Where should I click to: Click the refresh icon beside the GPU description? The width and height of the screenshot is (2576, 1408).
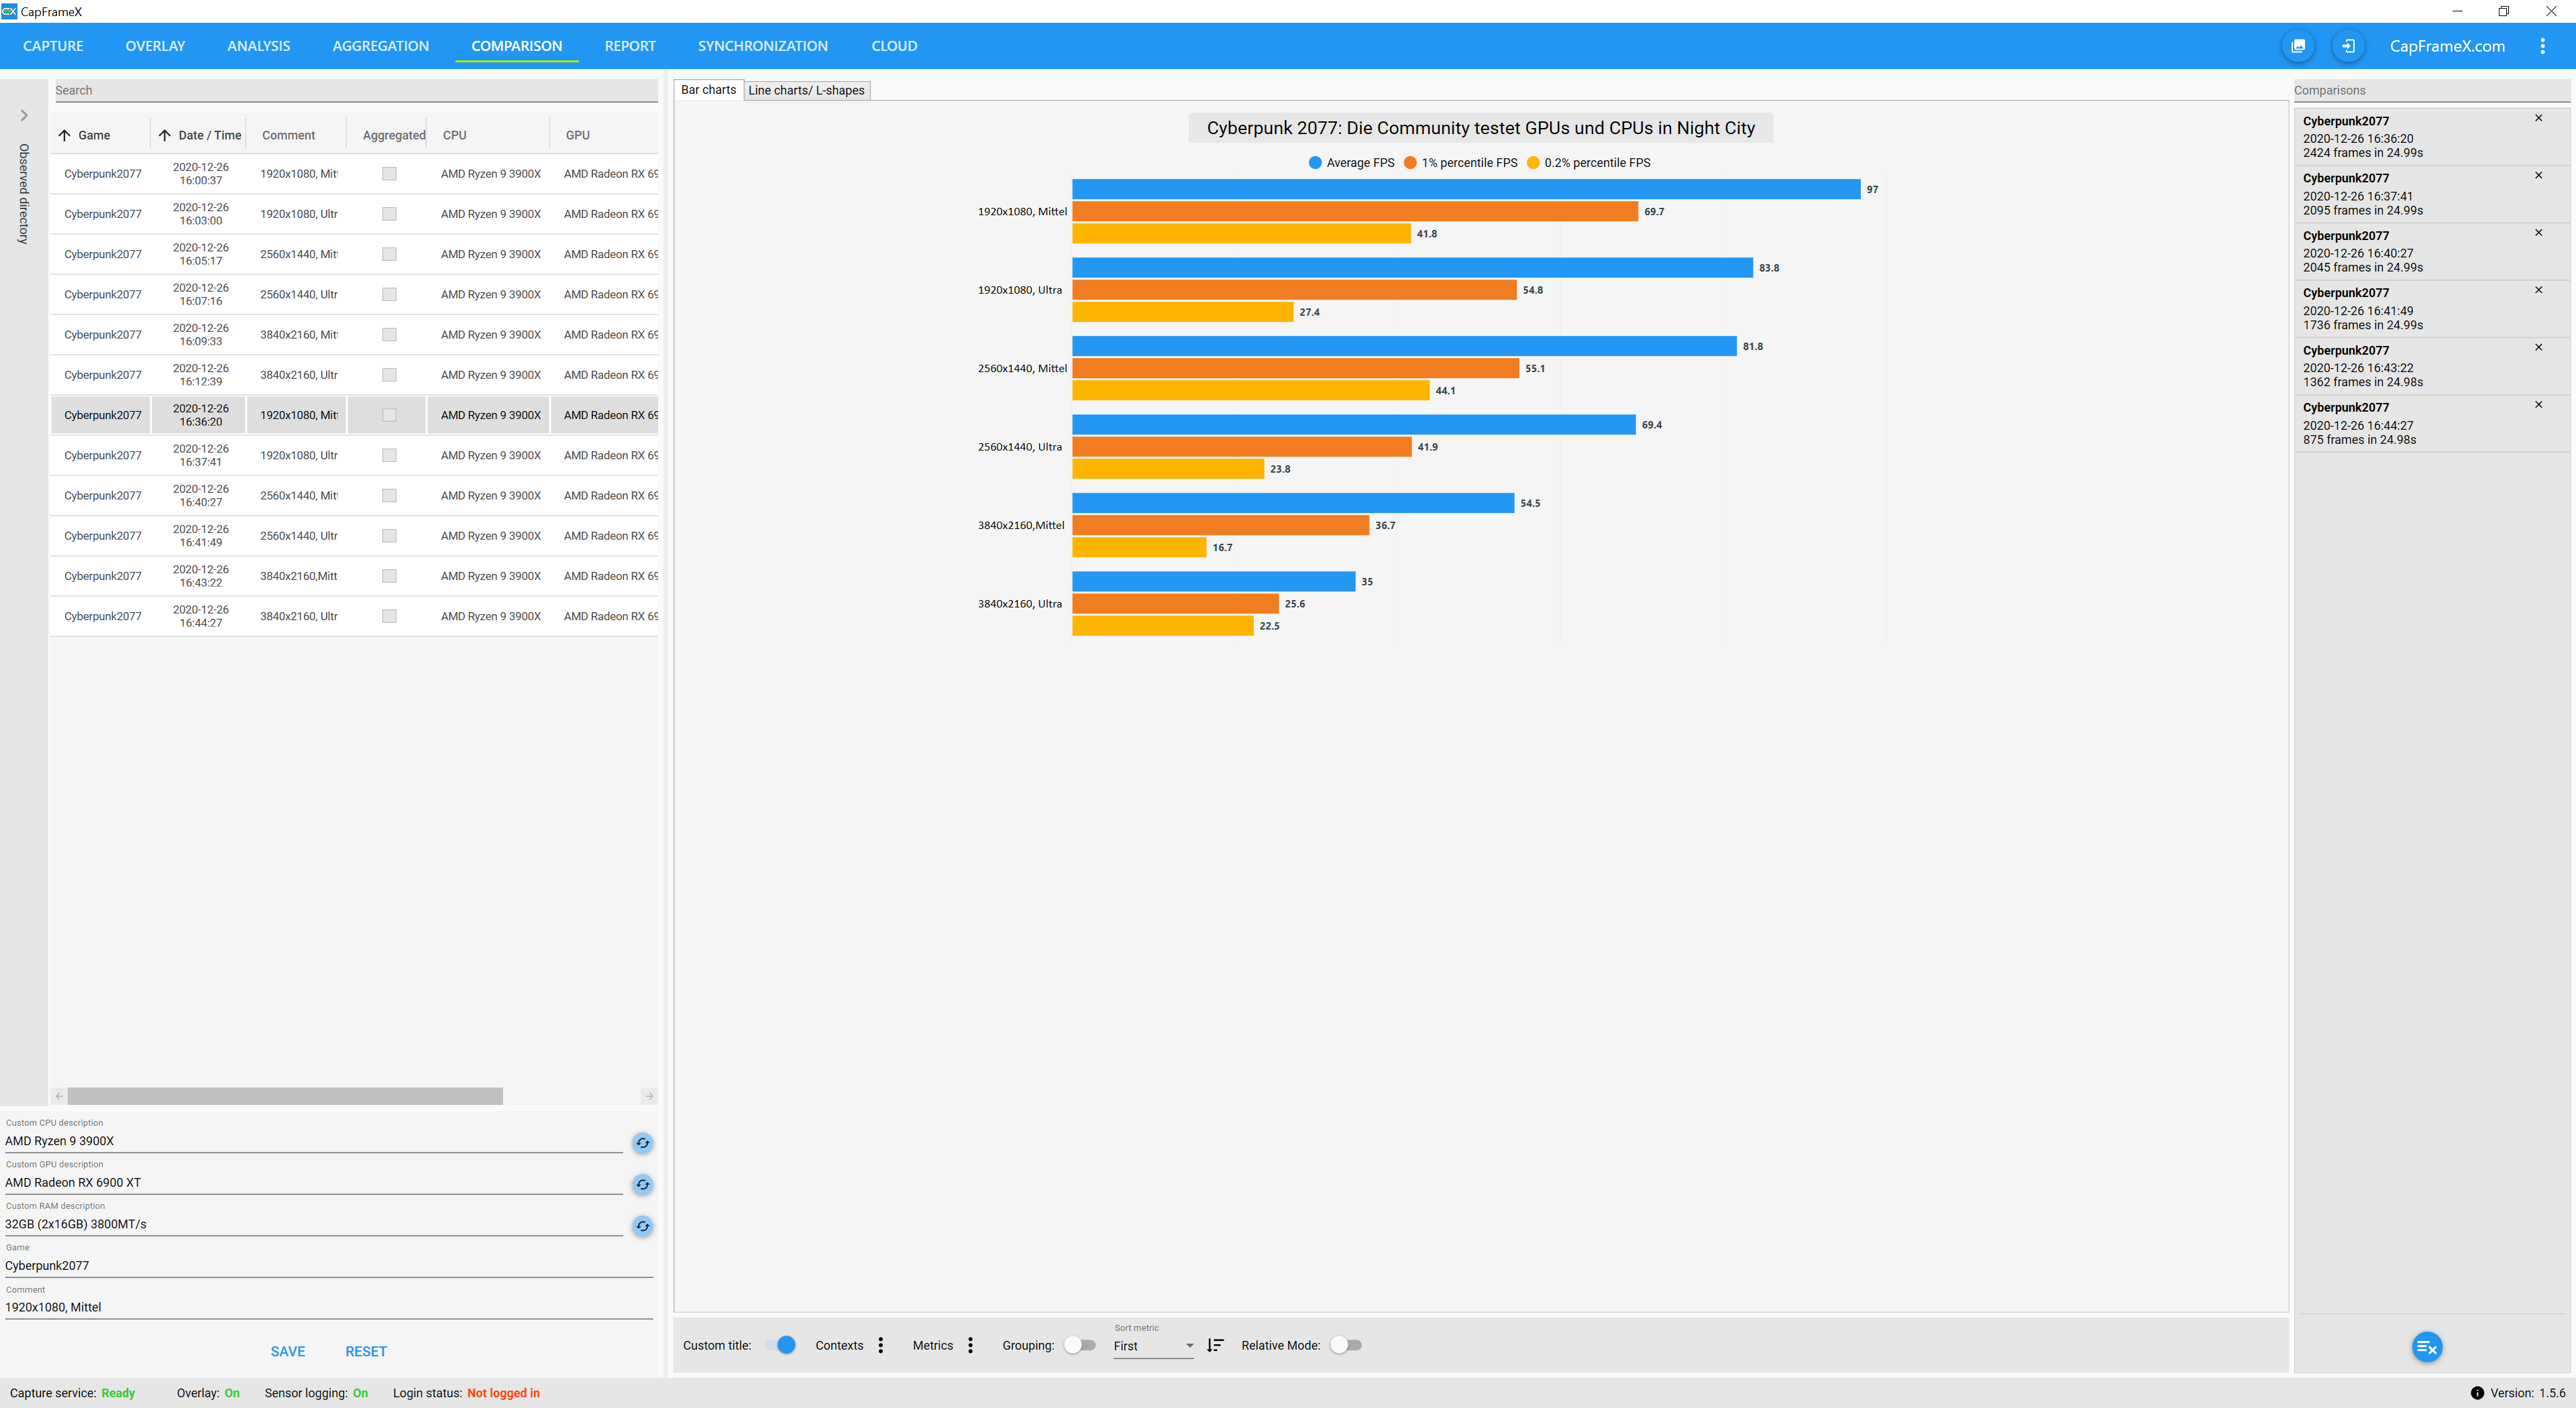pos(642,1184)
